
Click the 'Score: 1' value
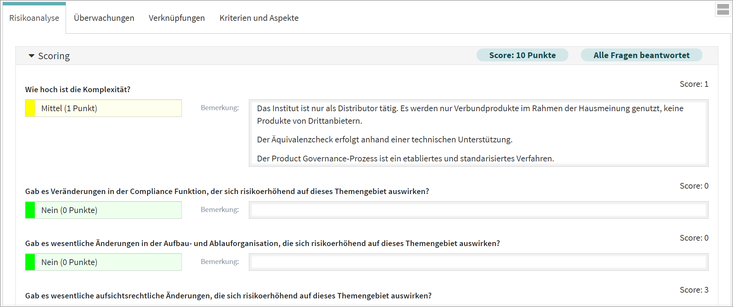click(x=694, y=84)
